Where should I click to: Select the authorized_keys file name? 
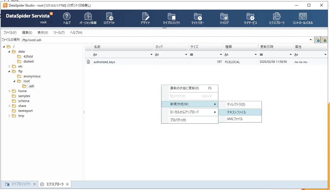104,62
